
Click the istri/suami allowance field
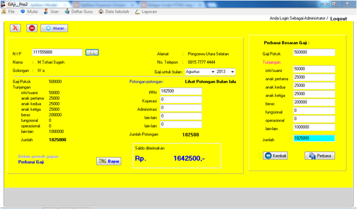(314, 69)
